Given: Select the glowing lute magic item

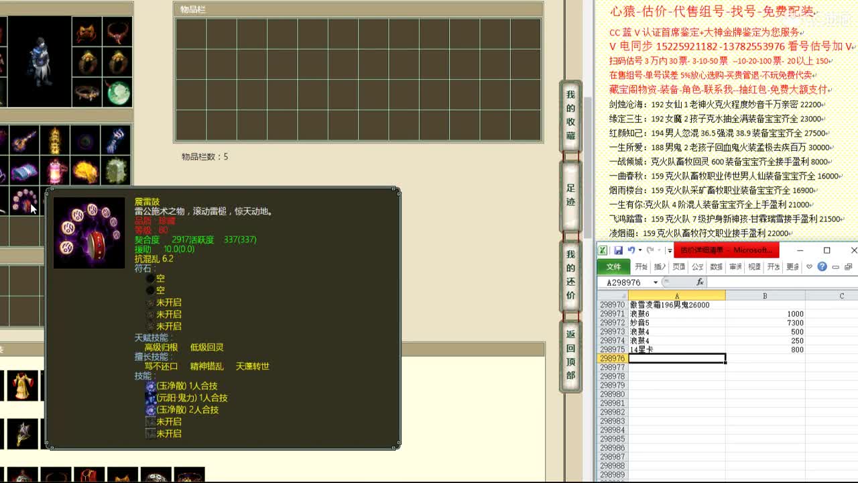Looking at the screenshot, I should [24, 141].
